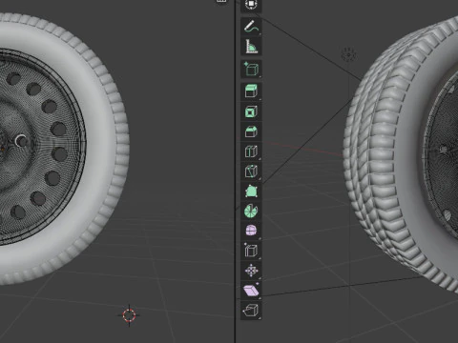458x343 pixels.
Task: Activate the Loop Cut tool
Action: pyautogui.click(x=251, y=151)
